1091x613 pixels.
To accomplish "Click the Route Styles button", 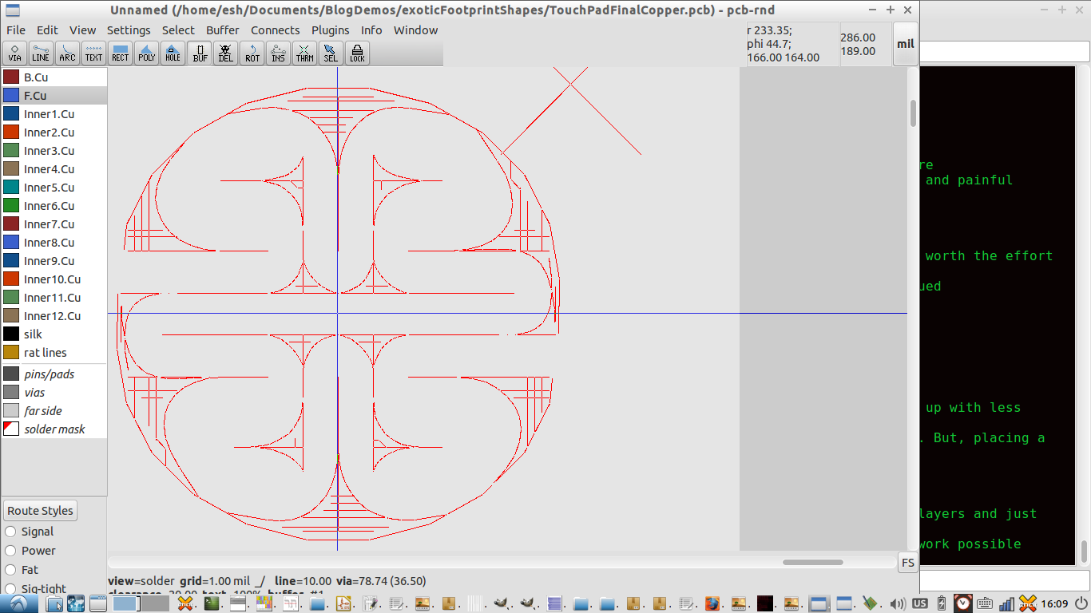I will click(x=40, y=511).
